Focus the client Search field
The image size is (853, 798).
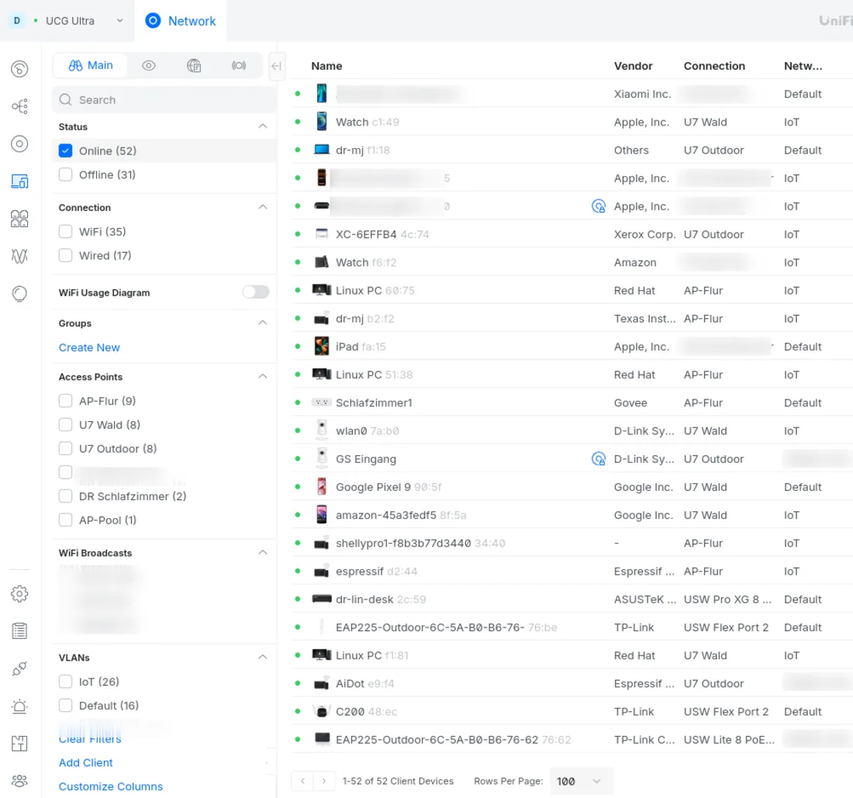coord(164,100)
